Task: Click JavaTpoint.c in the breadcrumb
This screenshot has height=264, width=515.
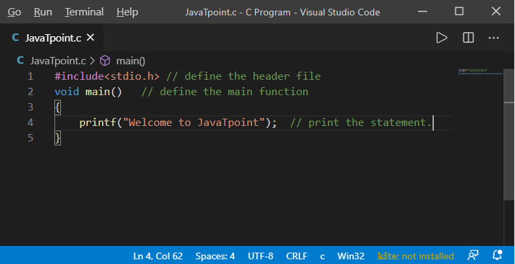Action: pos(58,61)
